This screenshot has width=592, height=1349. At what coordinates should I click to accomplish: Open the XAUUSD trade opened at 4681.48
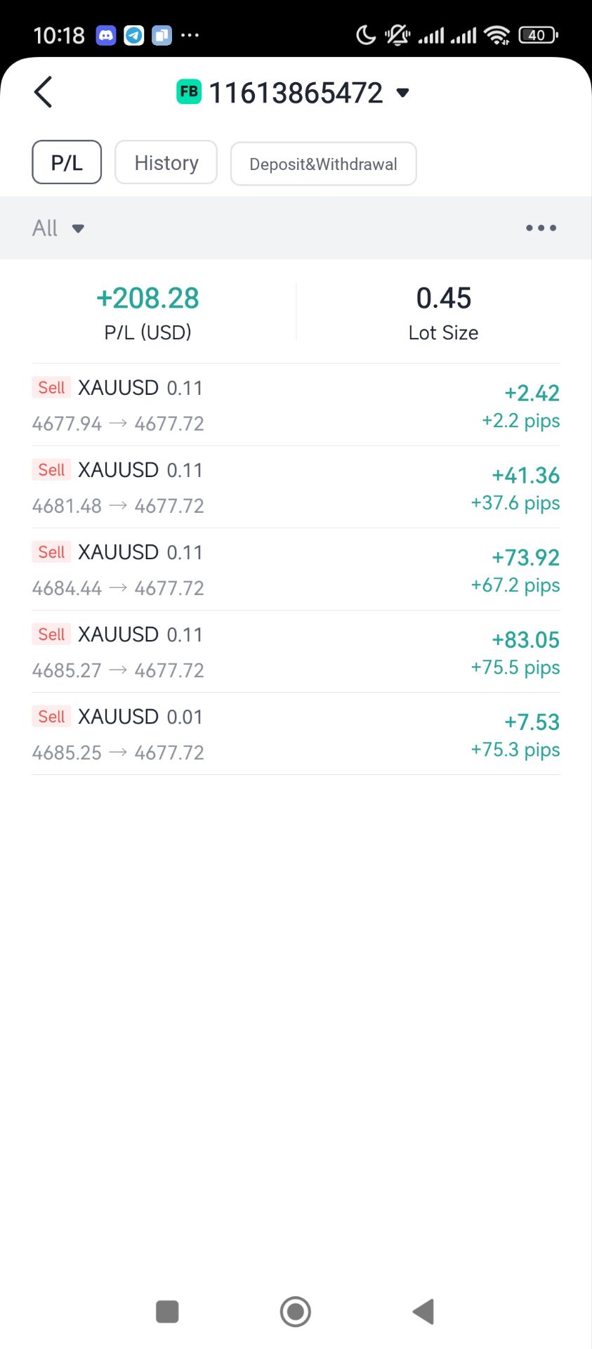click(x=296, y=488)
